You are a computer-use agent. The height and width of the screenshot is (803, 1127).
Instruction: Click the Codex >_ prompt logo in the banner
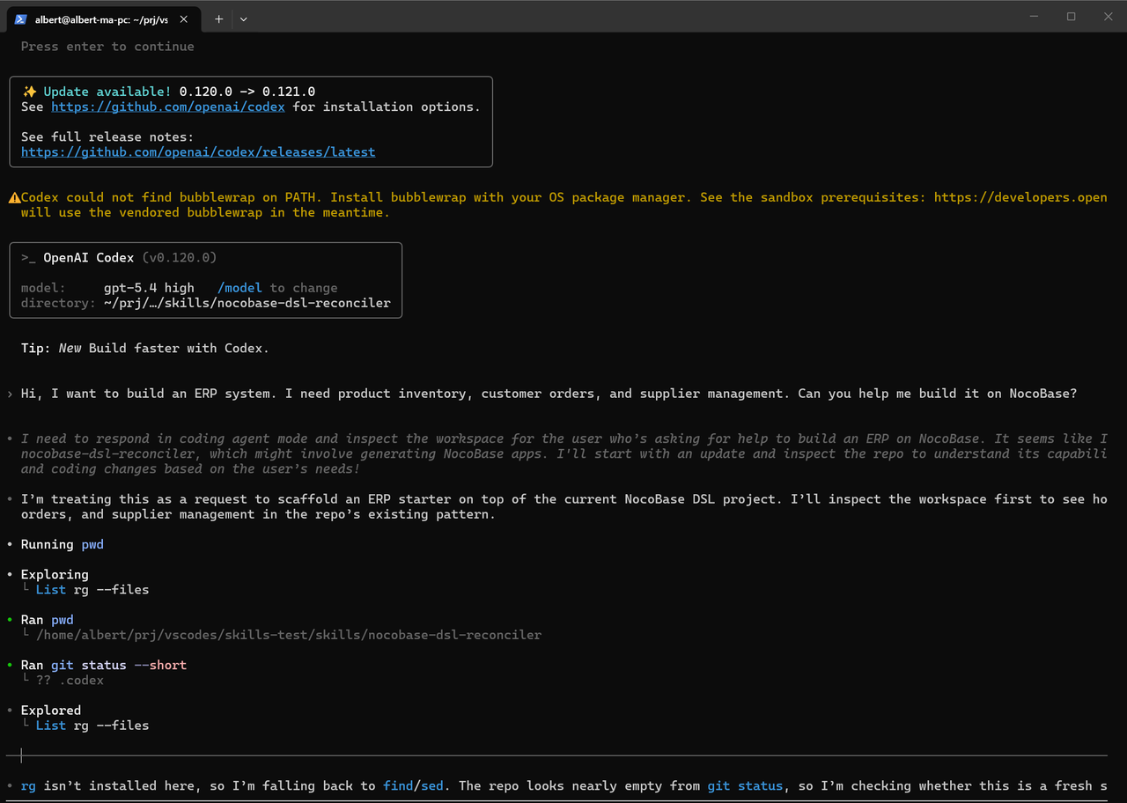coord(28,257)
